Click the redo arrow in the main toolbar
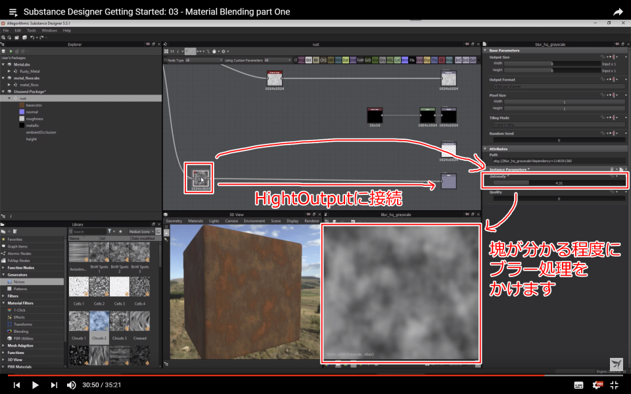This screenshot has height=394, width=631. [x=41, y=37]
